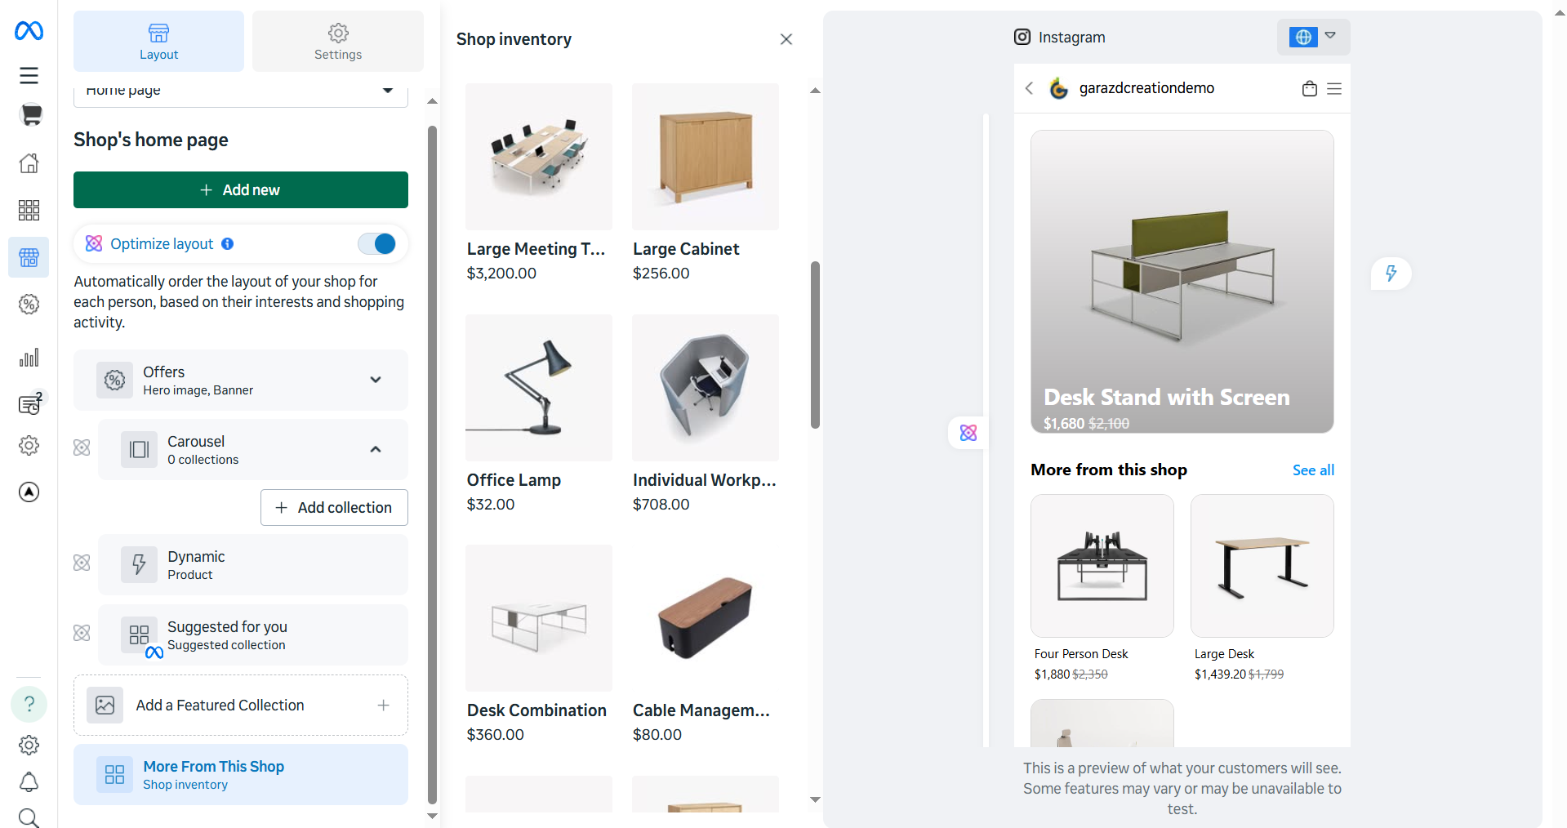Click the Add collection button
The image size is (1567, 828).
tap(334, 507)
